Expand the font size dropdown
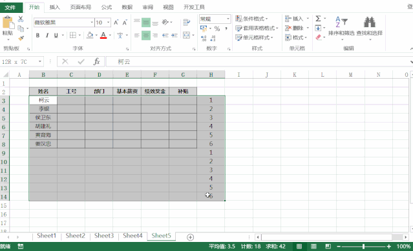 point(108,23)
